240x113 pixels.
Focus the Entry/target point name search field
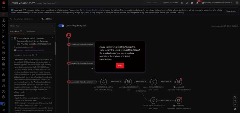click(x=24, y=19)
